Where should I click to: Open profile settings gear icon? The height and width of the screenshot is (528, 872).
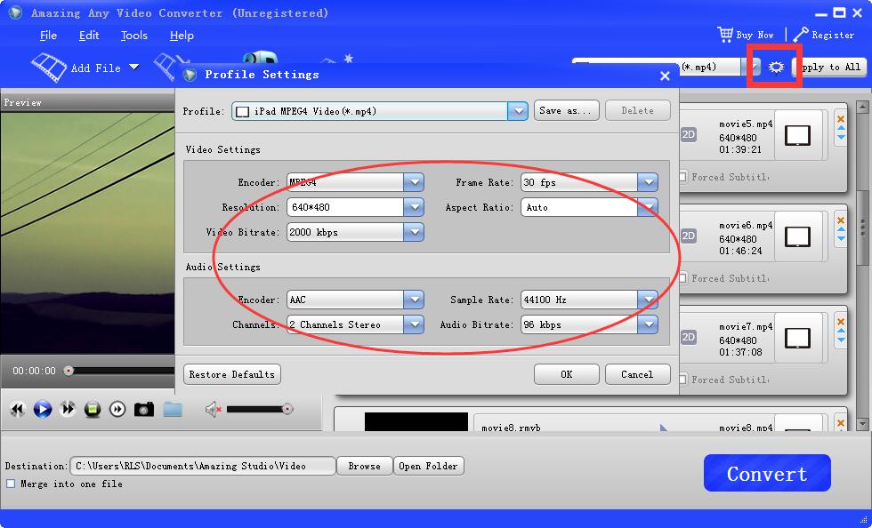point(776,68)
